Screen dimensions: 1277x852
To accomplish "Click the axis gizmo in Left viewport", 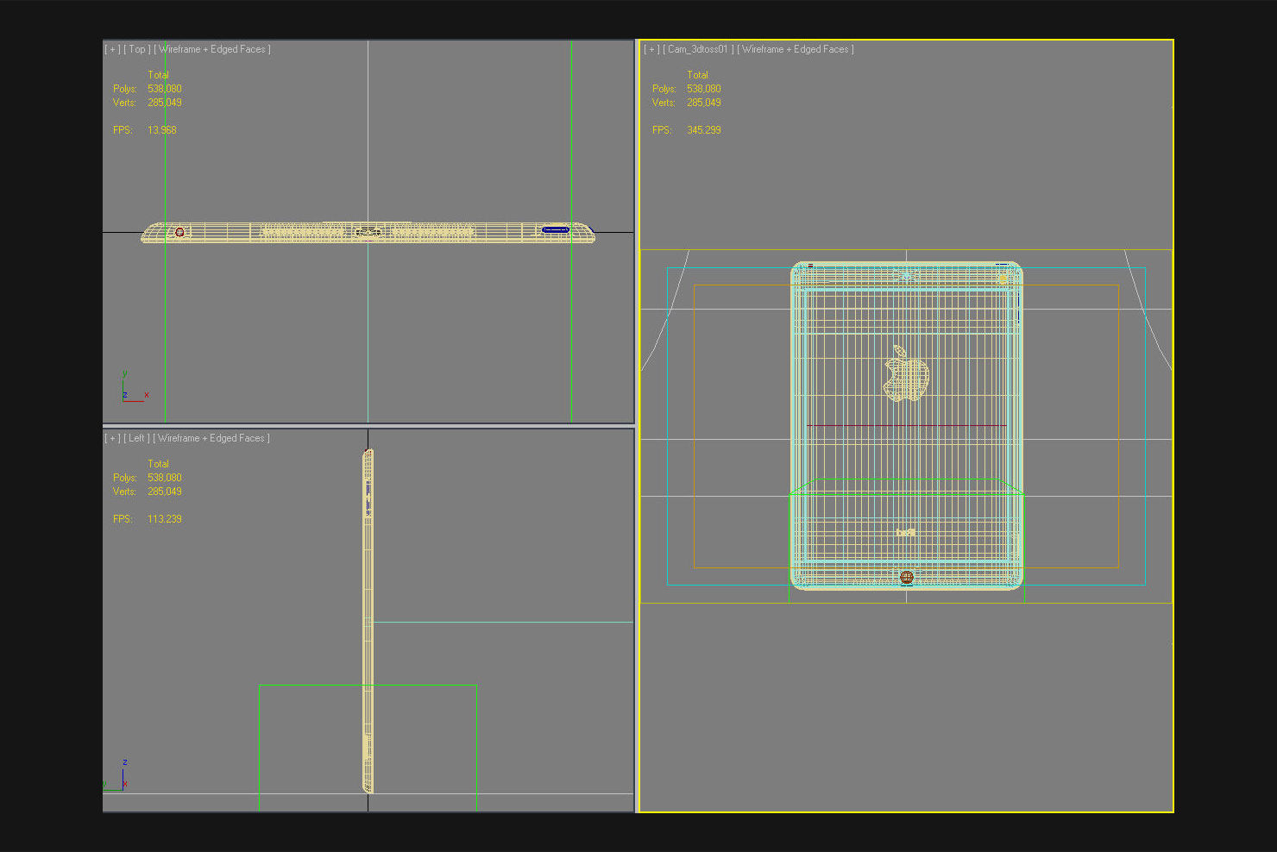I will tap(116, 775).
